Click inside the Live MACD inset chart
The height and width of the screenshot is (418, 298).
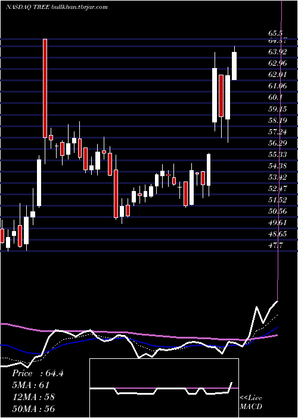164,388
